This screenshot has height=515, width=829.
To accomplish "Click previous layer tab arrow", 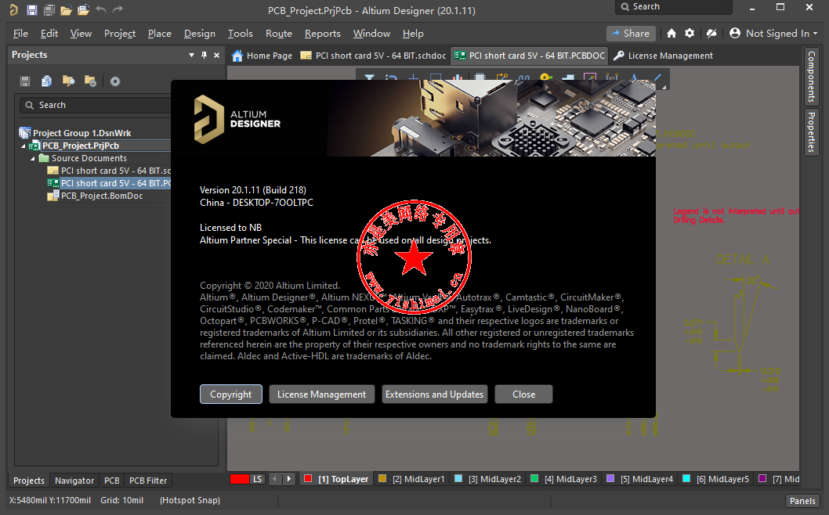I will 274,479.
